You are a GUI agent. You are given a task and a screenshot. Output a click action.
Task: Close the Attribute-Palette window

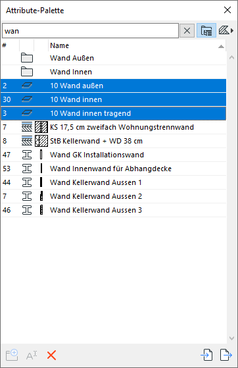click(227, 10)
